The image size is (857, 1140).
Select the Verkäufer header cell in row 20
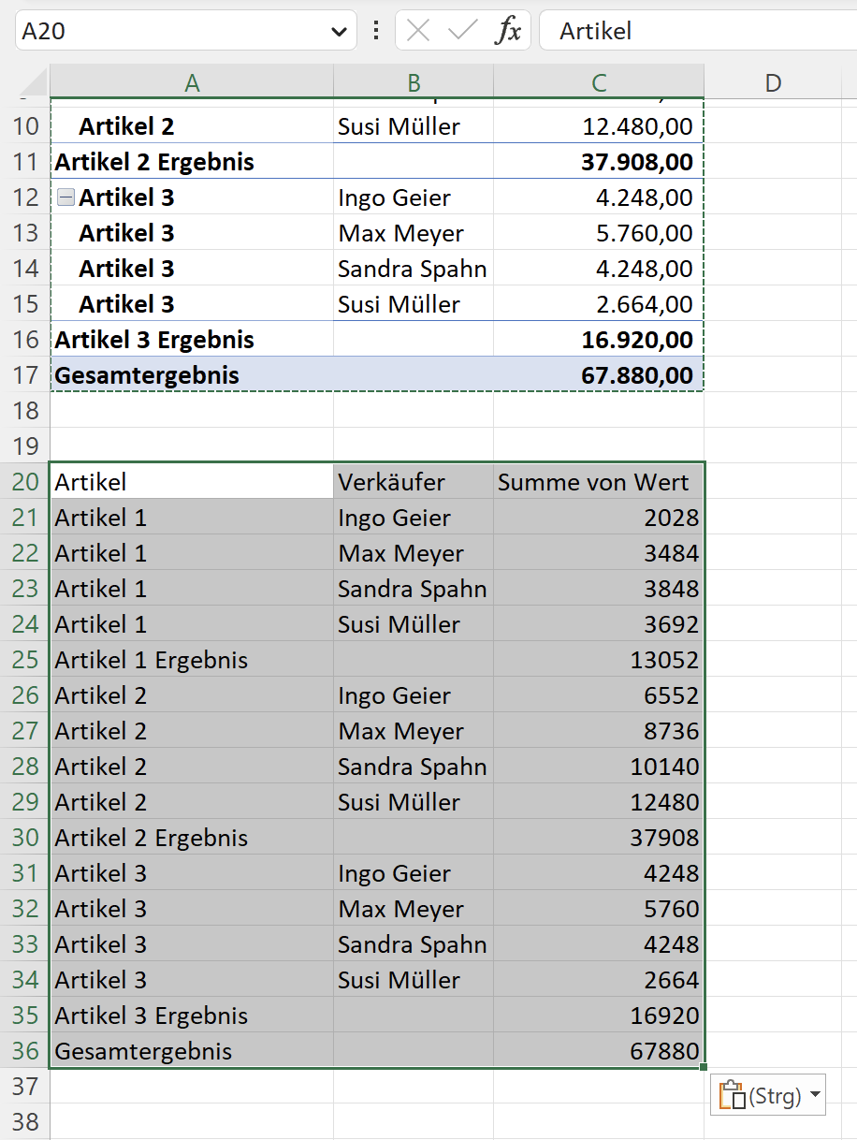click(x=414, y=482)
